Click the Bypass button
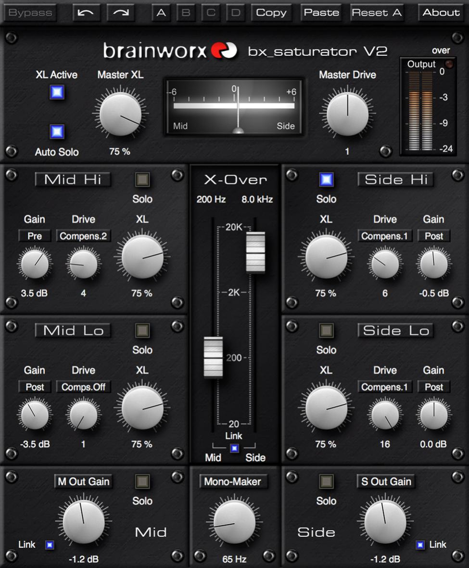Viewport: 469px width, 568px height. tap(30, 13)
